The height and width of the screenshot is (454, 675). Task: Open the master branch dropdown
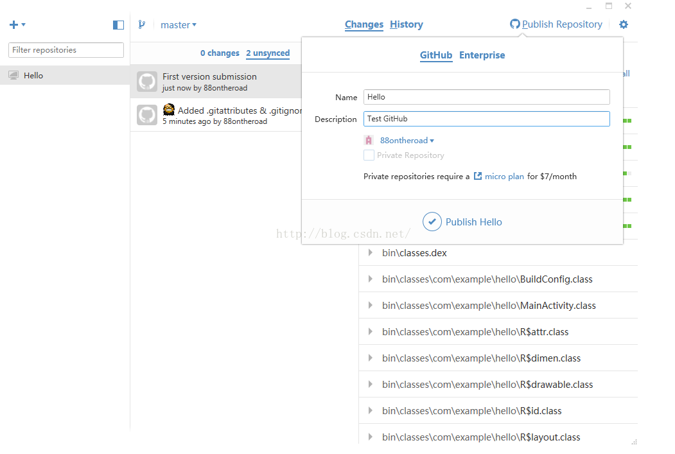[178, 25]
